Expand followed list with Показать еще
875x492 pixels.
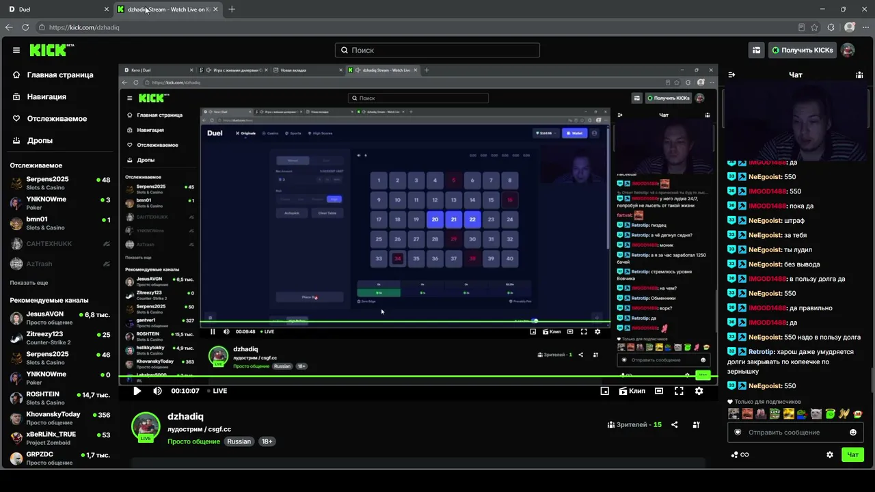point(29,282)
